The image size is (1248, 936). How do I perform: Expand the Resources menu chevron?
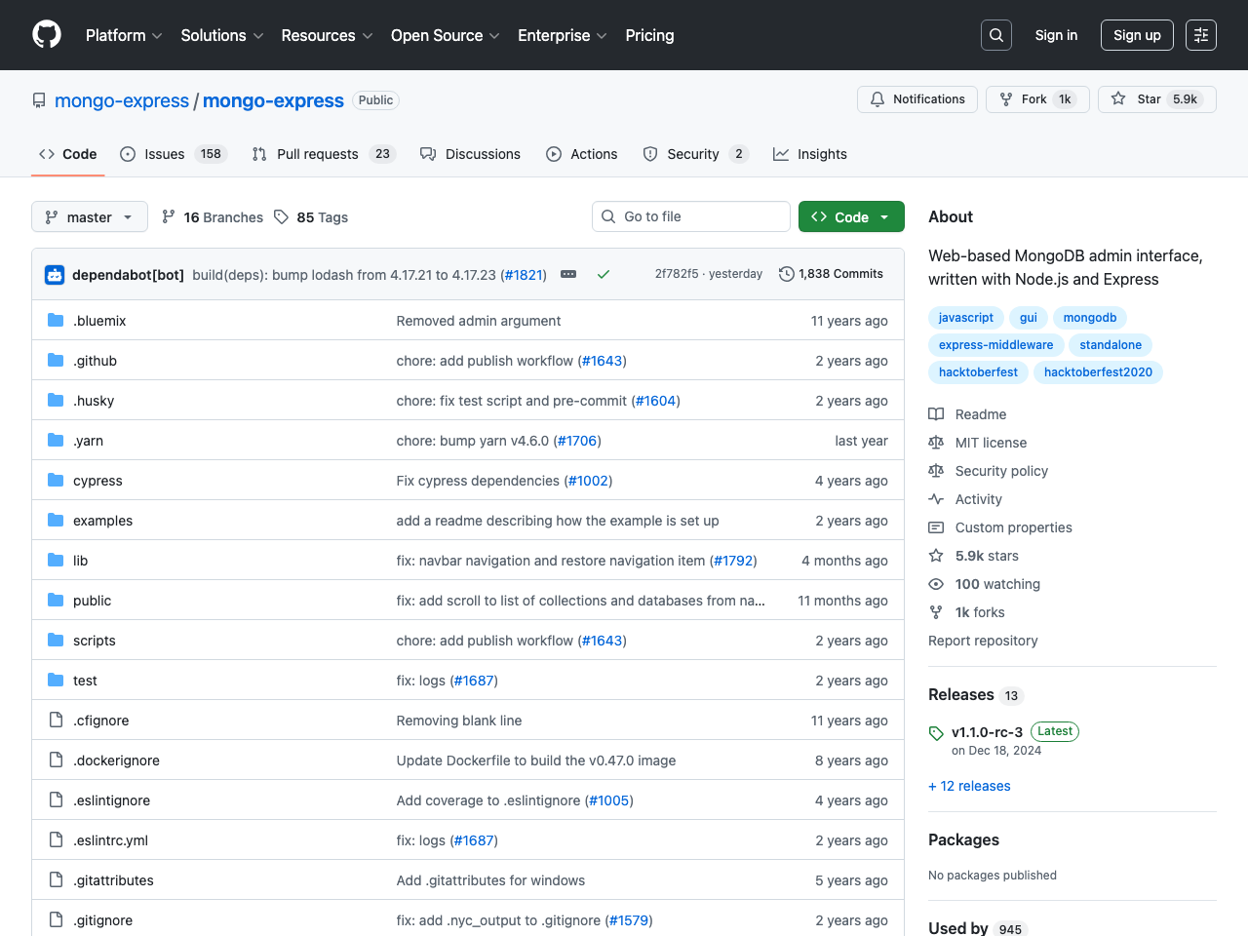click(368, 36)
